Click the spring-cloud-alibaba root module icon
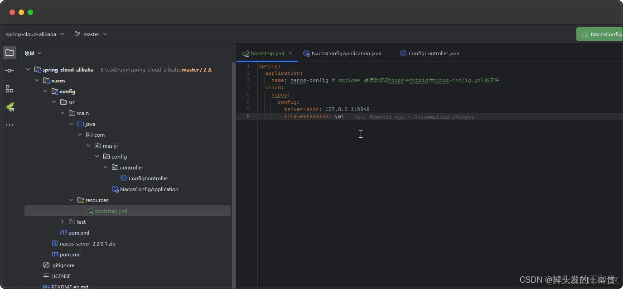The height and width of the screenshot is (289, 623). pyautogui.click(x=38, y=70)
